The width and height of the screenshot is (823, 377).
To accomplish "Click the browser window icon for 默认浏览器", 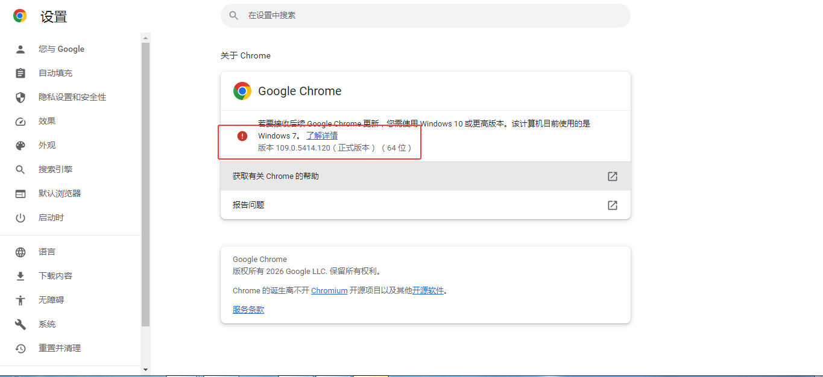I will [x=20, y=194].
